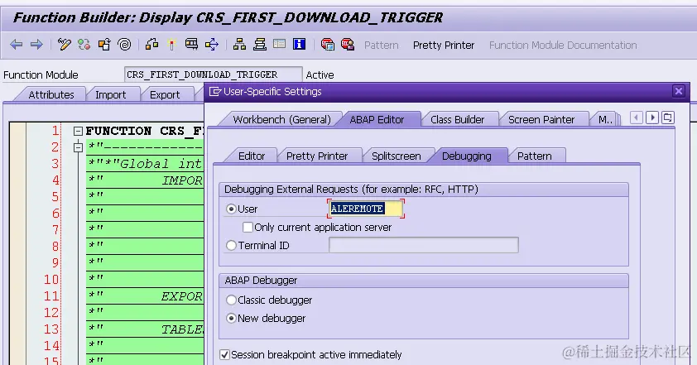Open the Screen Painter settings tab
Screen dimensions: 697x365
pyautogui.click(x=541, y=119)
